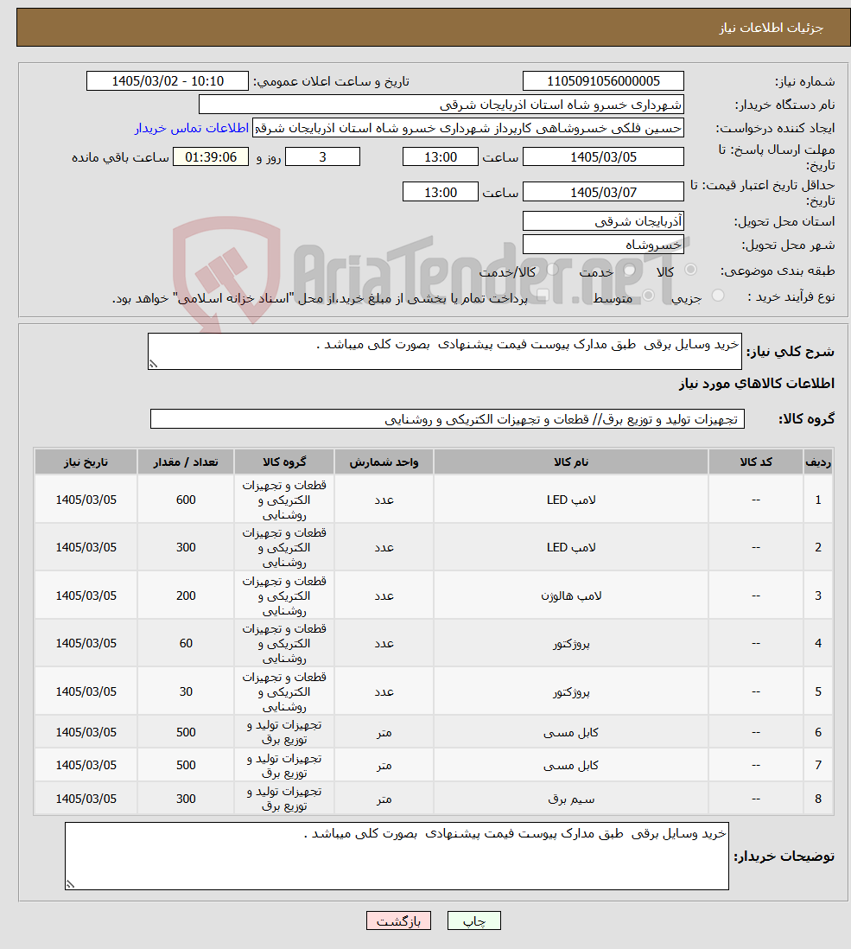This screenshot has height=949, width=851.
Task: Click the buyer organization name field
Action: click(x=441, y=105)
